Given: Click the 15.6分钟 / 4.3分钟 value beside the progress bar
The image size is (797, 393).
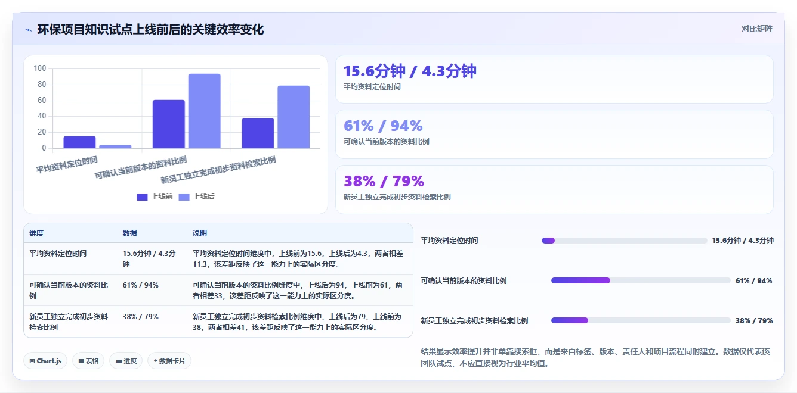Looking at the screenshot, I should point(743,241).
